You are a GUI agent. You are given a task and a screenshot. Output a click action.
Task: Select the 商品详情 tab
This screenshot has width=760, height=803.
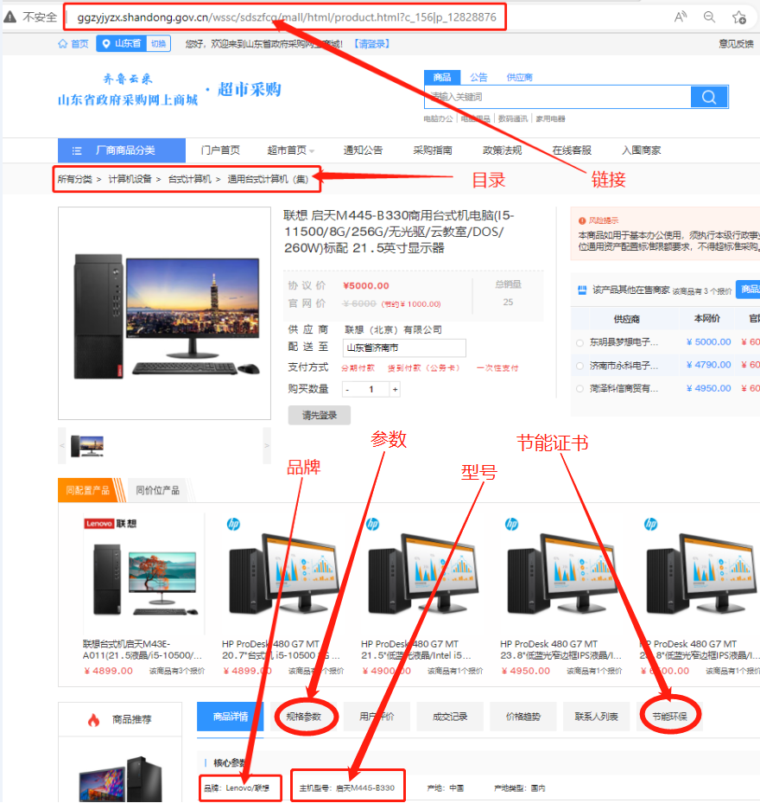point(231,717)
